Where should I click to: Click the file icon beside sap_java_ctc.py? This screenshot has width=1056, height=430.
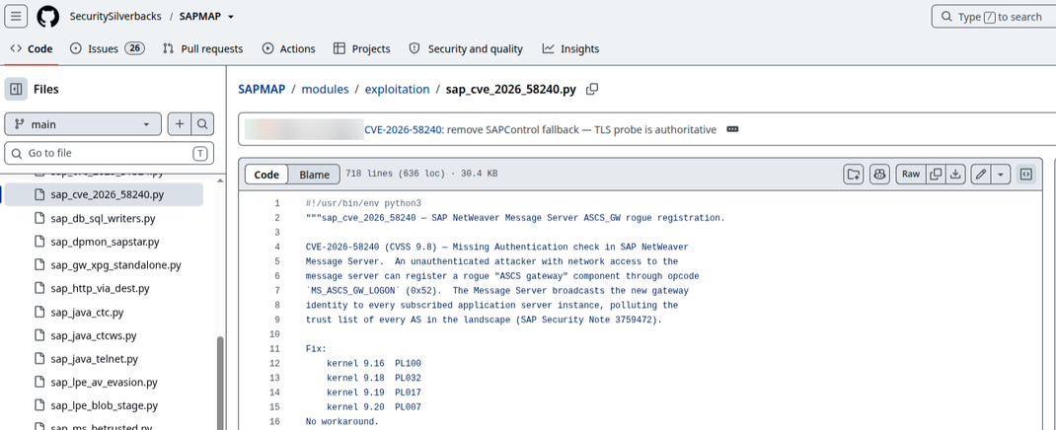point(38,313)
